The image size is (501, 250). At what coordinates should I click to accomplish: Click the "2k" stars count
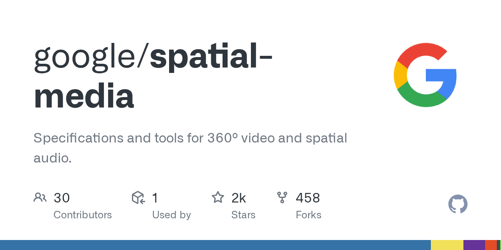click(239, 198)
